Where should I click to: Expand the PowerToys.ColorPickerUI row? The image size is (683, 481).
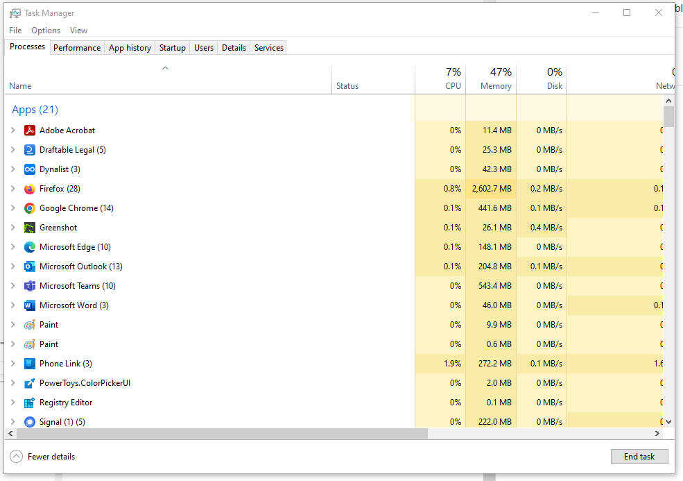click(x=13, y=383)
